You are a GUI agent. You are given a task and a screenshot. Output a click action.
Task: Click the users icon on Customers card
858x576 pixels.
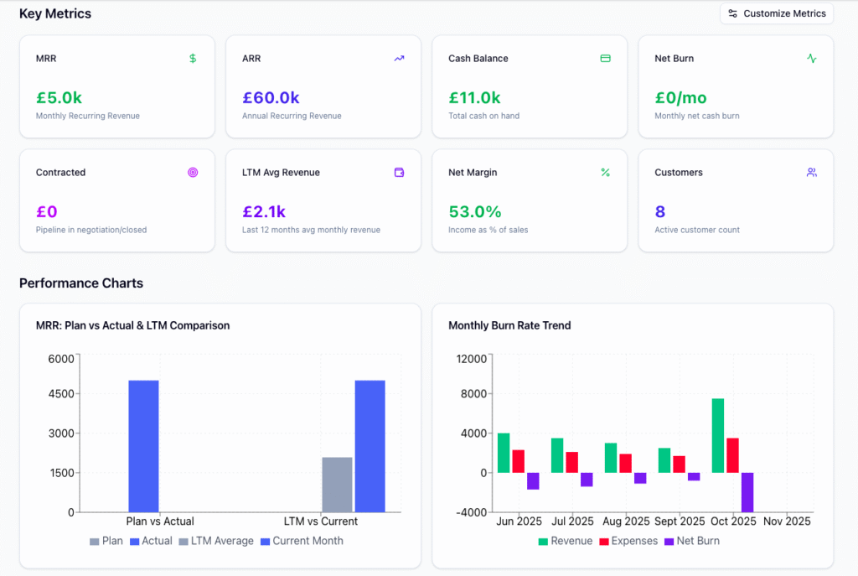(x=811, y=173)
